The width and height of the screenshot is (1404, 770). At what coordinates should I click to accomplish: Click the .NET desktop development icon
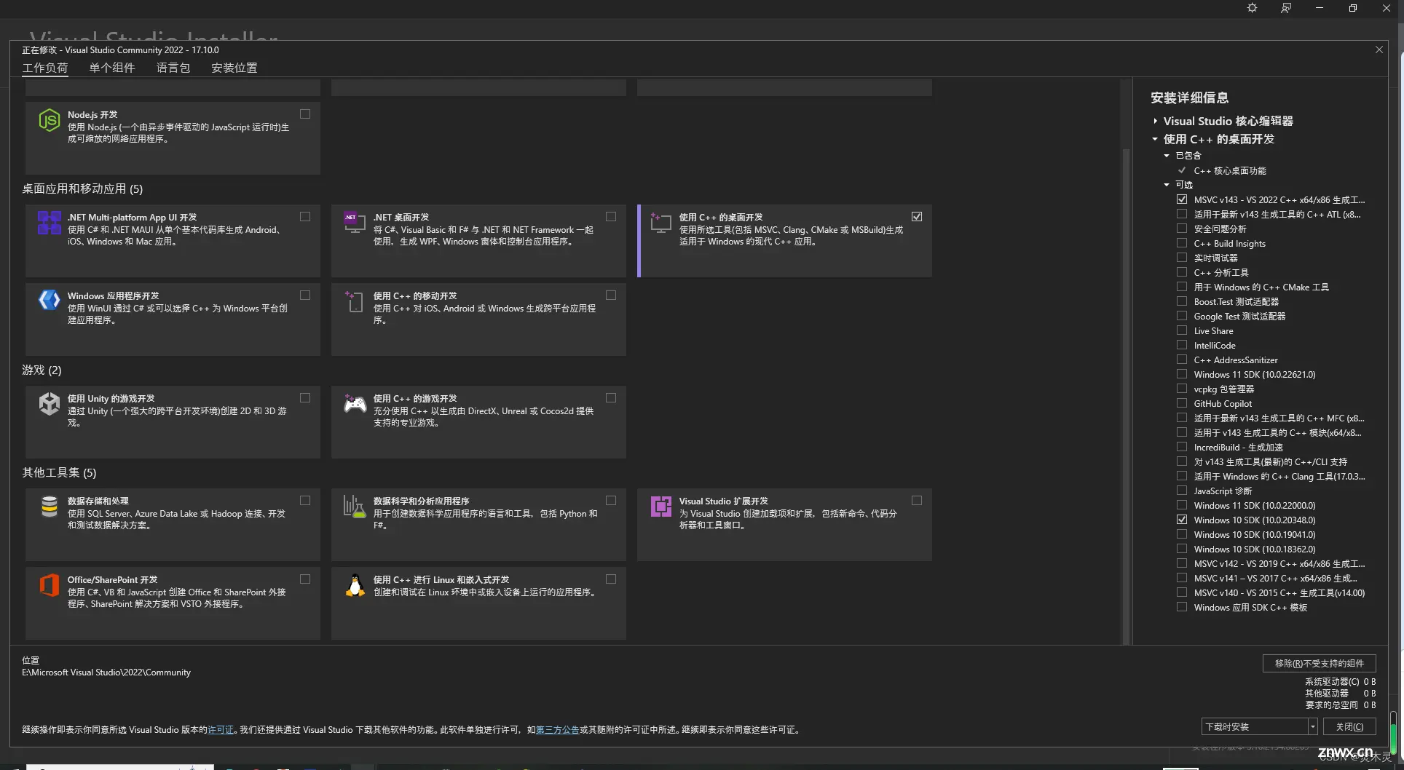tap(355, 223)
